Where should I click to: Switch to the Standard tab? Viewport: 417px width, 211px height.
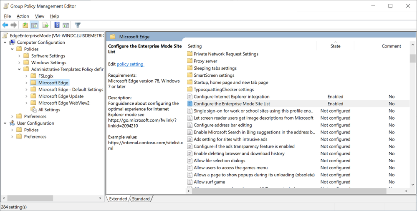coord(141,198)
